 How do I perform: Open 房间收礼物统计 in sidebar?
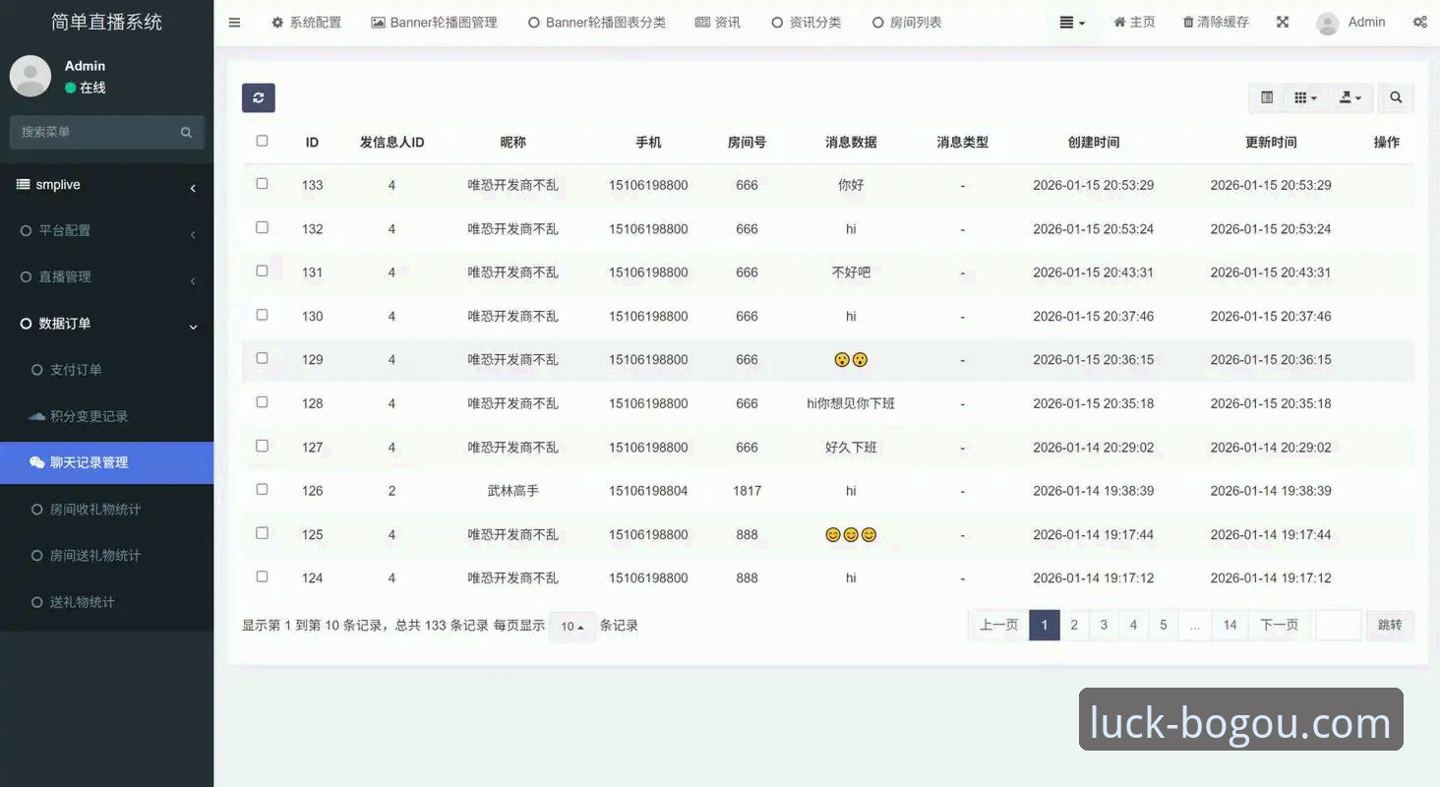[x=106, y=510]
